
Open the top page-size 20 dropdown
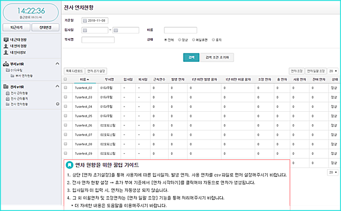tap(333, 71)
